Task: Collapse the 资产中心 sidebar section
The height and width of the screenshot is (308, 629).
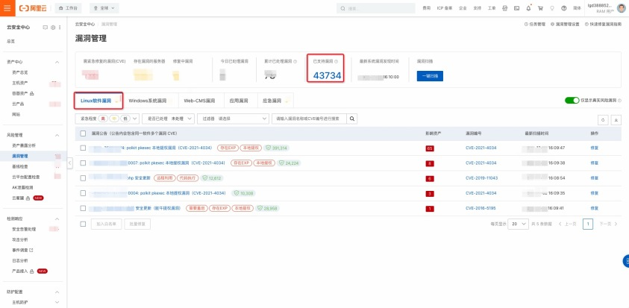Action: click(57, 62)
